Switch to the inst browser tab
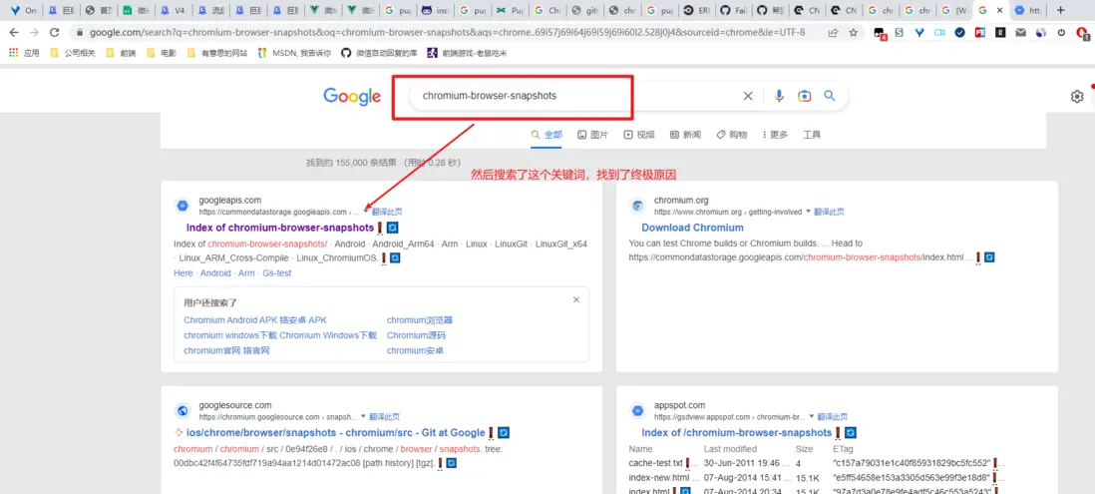1095x494 pixels. pos(435,11)
